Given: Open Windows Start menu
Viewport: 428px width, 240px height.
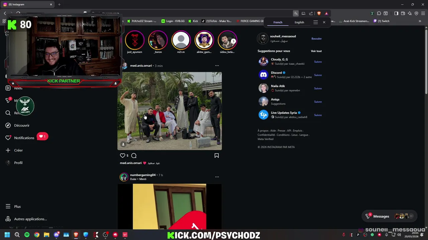Looking at the screenshot, I should tap(7, 235).
